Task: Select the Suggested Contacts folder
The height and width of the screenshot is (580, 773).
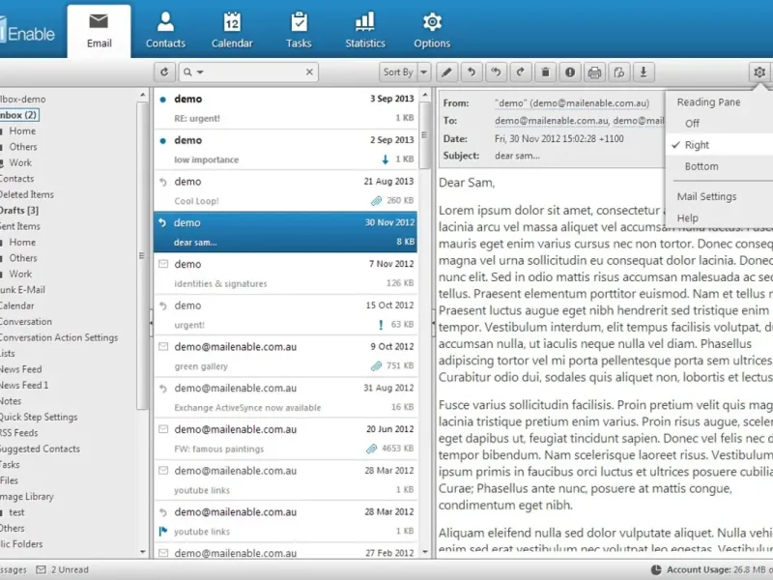Action: click(40, 449)
